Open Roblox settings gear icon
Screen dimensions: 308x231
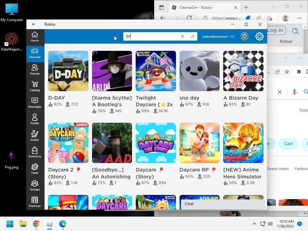coord(260,36)
